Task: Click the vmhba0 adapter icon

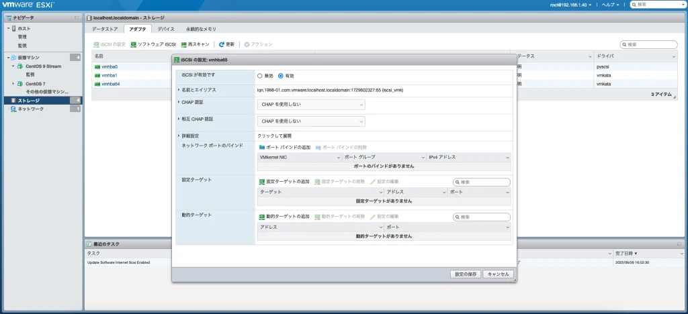Action: tap(97, 67)
